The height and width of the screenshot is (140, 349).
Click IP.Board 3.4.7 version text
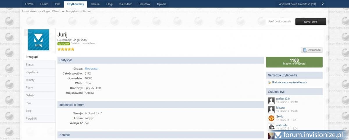pyautogui.click(x=93, y=113)
